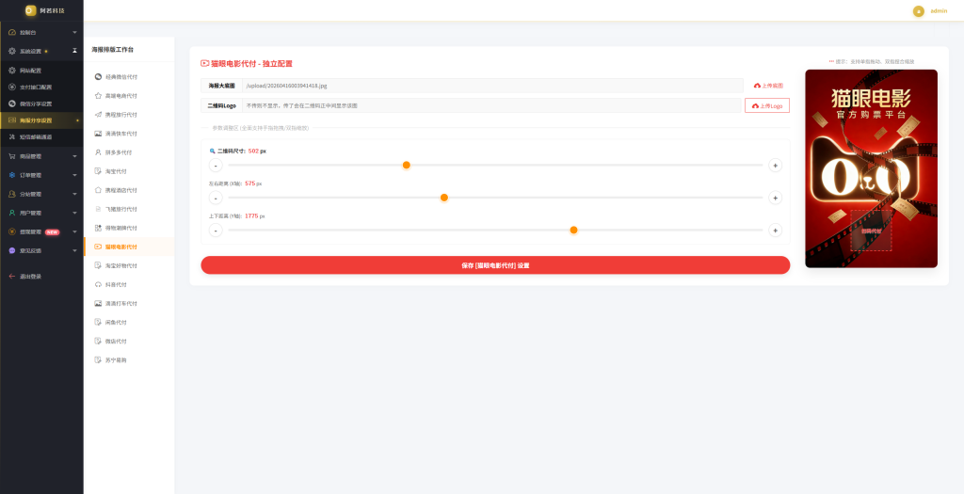Expand the 用户管理 menu arrow
Screen dimensions: 964x494
point(74,214)
